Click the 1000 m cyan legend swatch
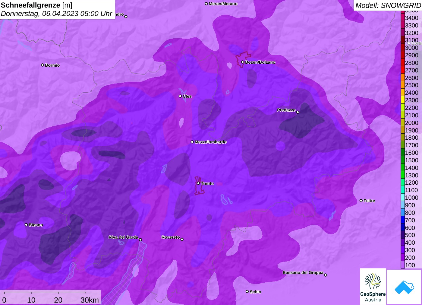Screen dimensions: 422x305 tap(403, 198)
